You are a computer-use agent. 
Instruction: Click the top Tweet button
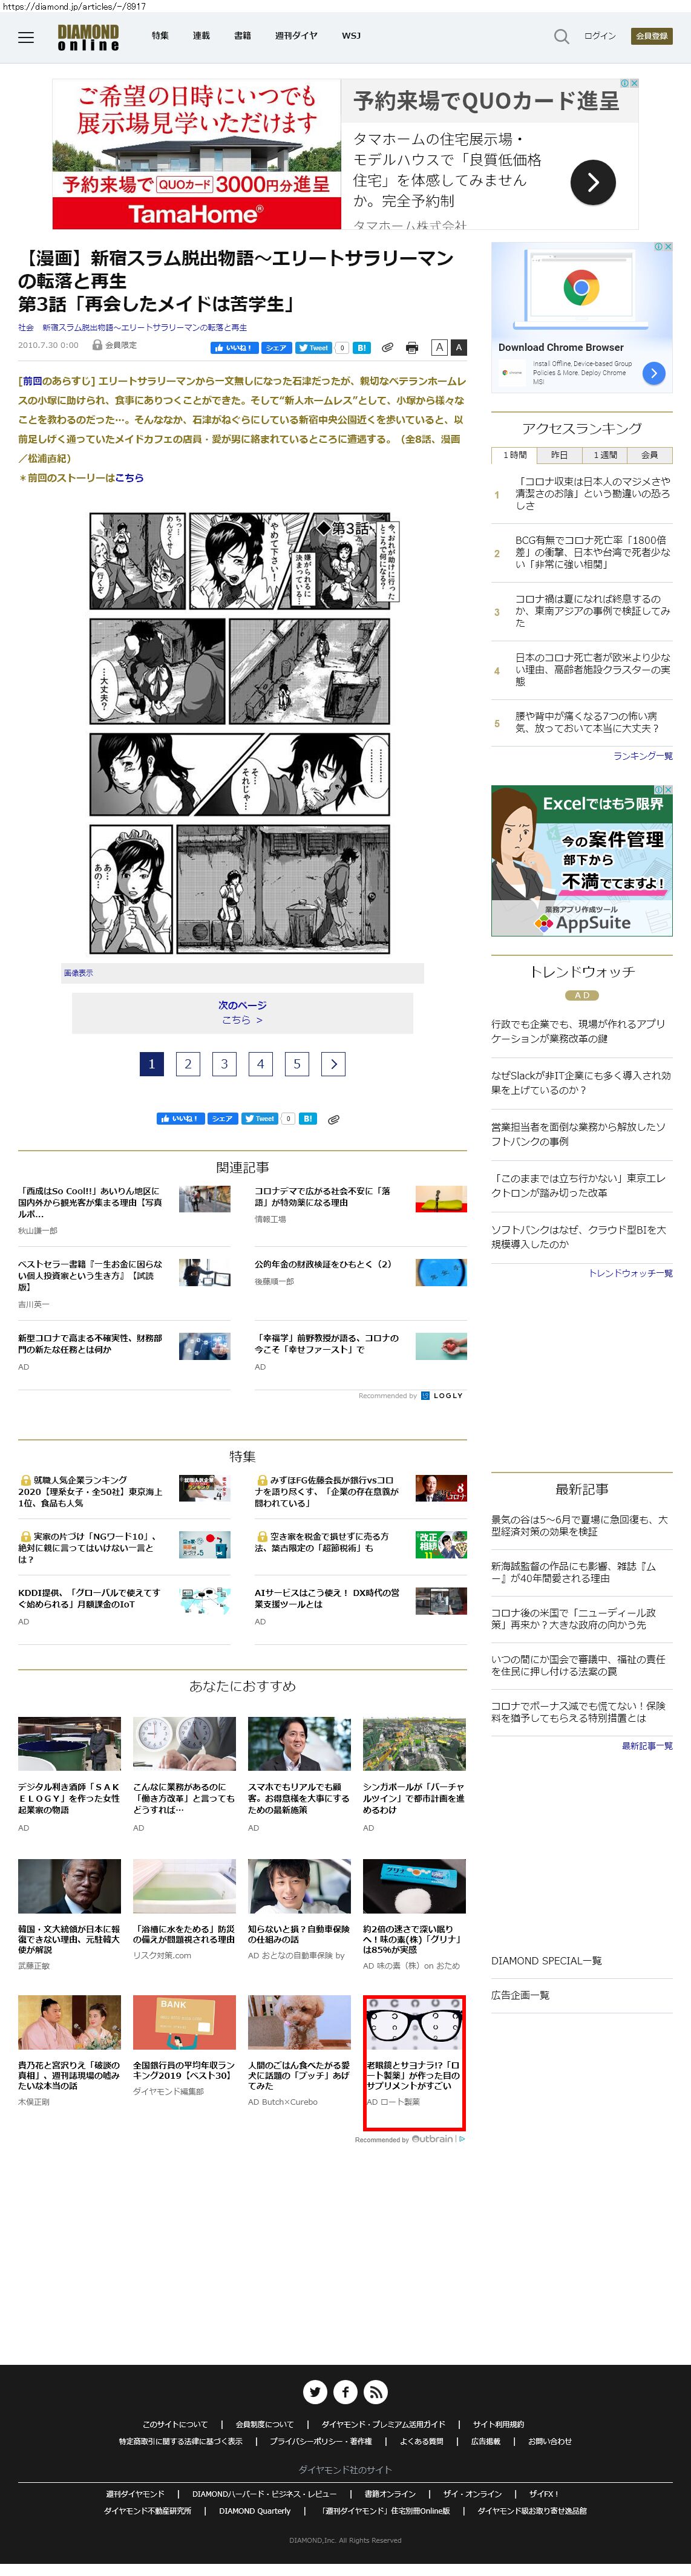(x=313, y=348)
